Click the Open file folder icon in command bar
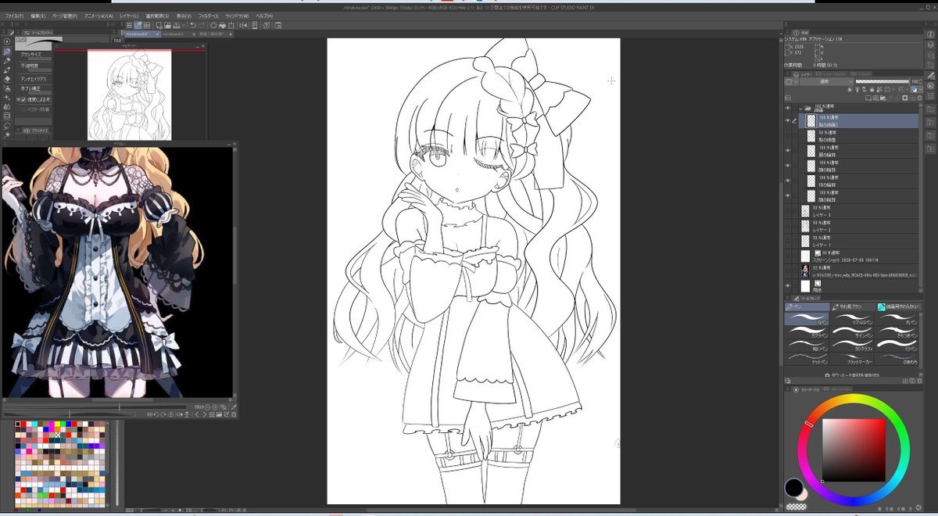Image resolution: width=938 pixels, height=516 pixels. (x=167, y=25)
